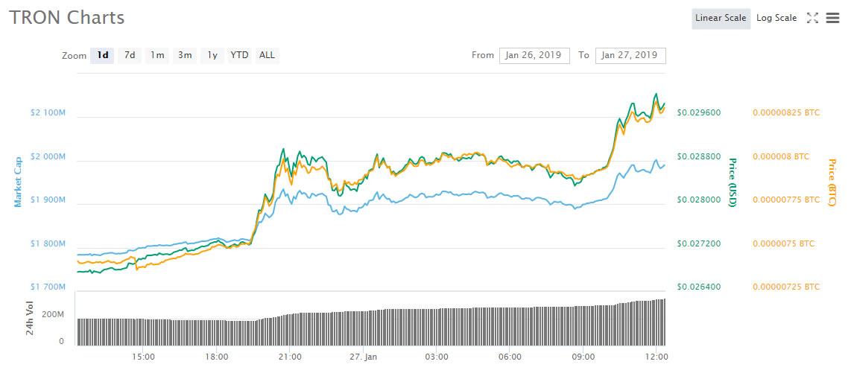
Task: Set zoom to 3m range
Action: pyautogui.click(x=184, y=56)
